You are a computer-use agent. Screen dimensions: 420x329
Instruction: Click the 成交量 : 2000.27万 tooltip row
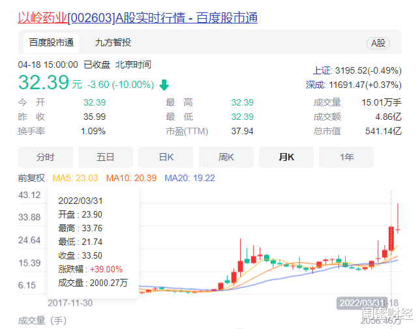(x=93, y=283)
